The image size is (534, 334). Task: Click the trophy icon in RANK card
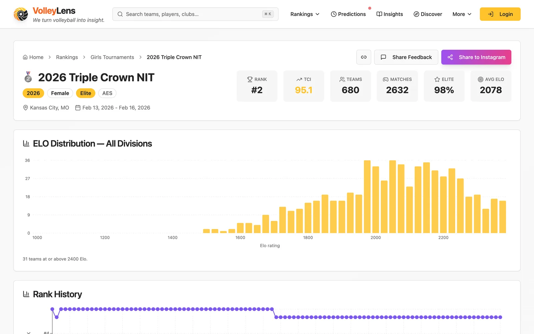(x=250, y=79)
